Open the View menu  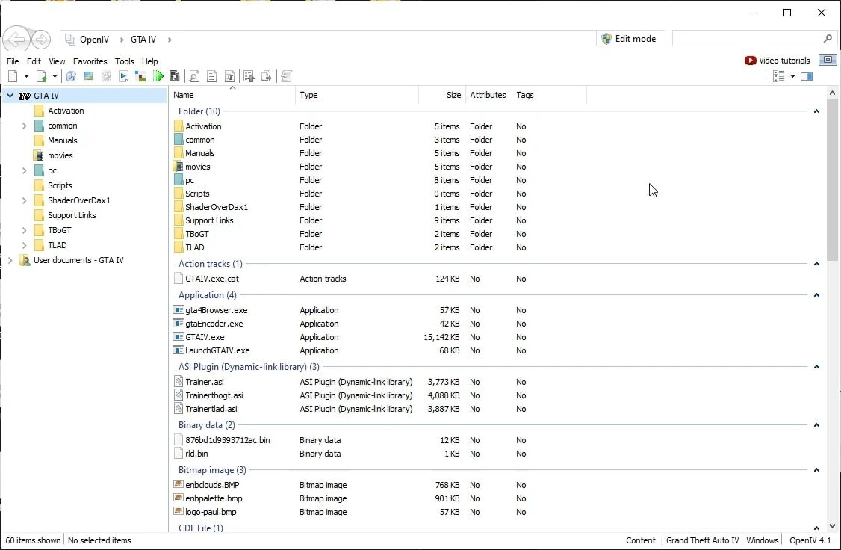(57, 61)
